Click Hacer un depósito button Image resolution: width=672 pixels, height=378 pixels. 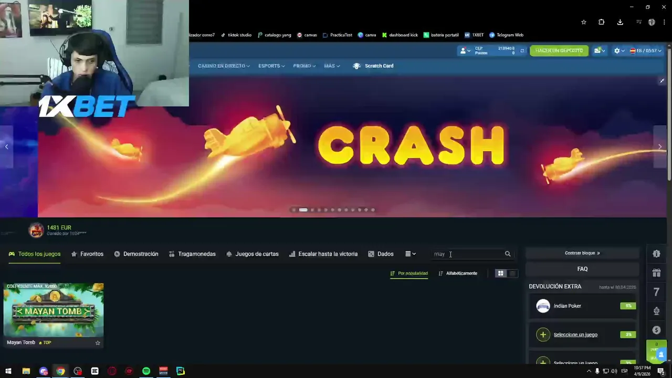559,51
